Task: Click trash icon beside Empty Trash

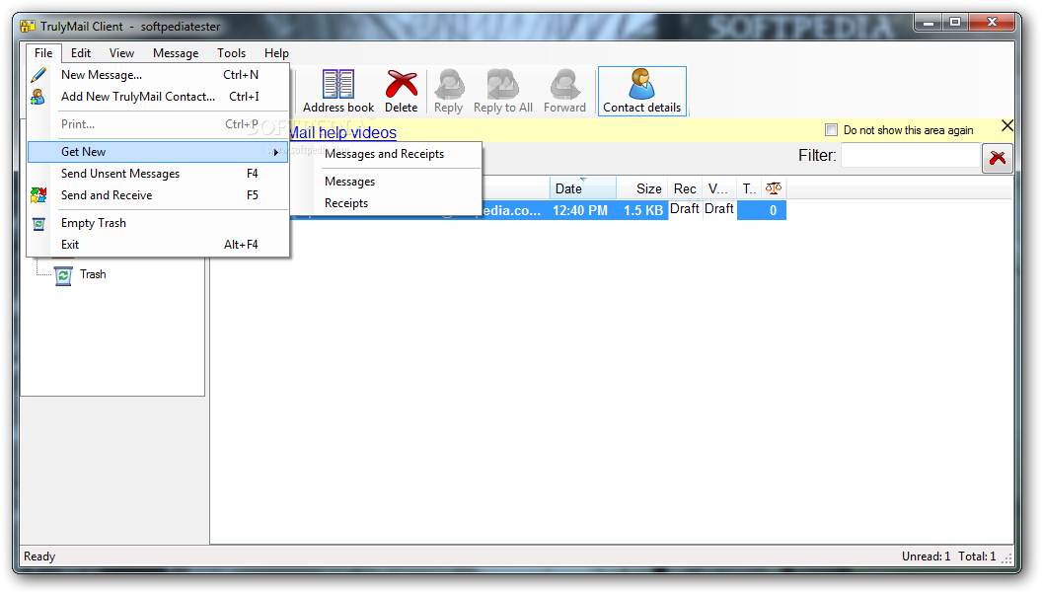Action: [38, 224]
